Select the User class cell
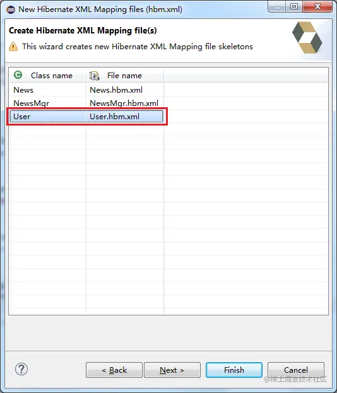337x393 pixels. 47,117
